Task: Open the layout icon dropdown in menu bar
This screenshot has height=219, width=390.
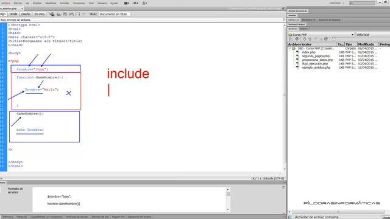Action: point(126,3)
